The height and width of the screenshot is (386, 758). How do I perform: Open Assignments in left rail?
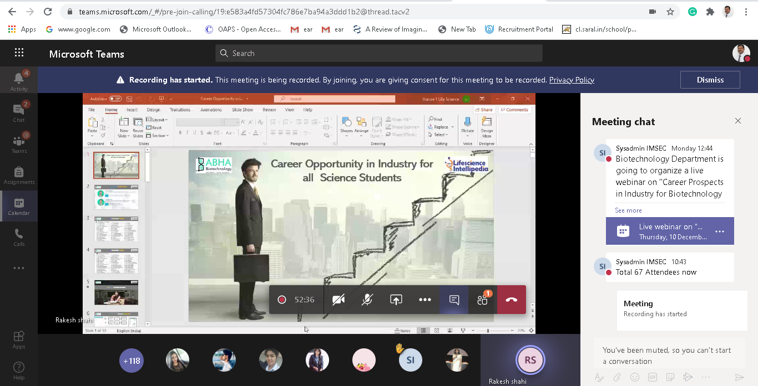pos(19,175)
